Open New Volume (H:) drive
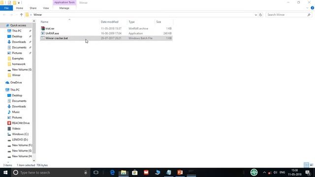The height and width of the screenshot is (177, 315). click(22, 156)
